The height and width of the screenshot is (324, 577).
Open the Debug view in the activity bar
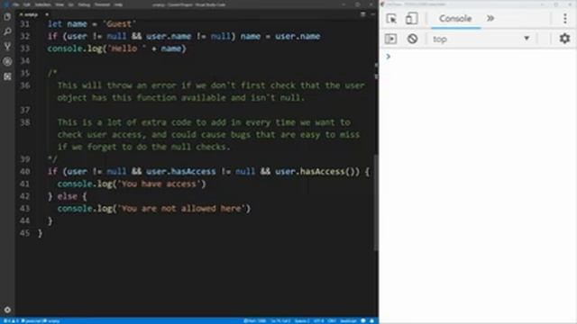click(x=7, y=61)
